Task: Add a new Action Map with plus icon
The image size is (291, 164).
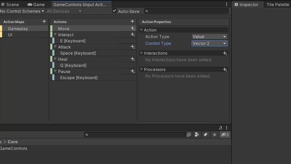Action: (x=44, y=21)
